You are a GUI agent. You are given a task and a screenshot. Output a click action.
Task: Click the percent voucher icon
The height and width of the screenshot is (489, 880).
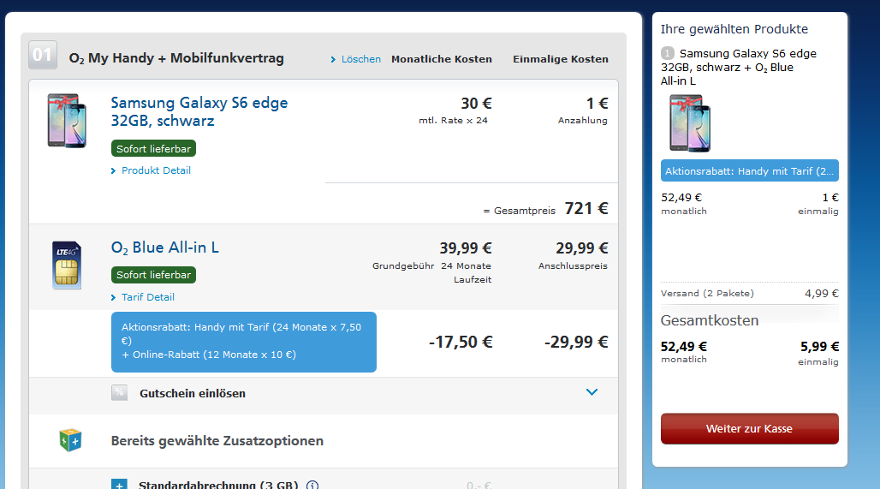pos(119,393)
